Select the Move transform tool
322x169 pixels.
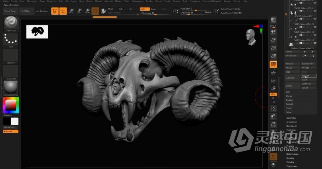click(x=71, y=11)
